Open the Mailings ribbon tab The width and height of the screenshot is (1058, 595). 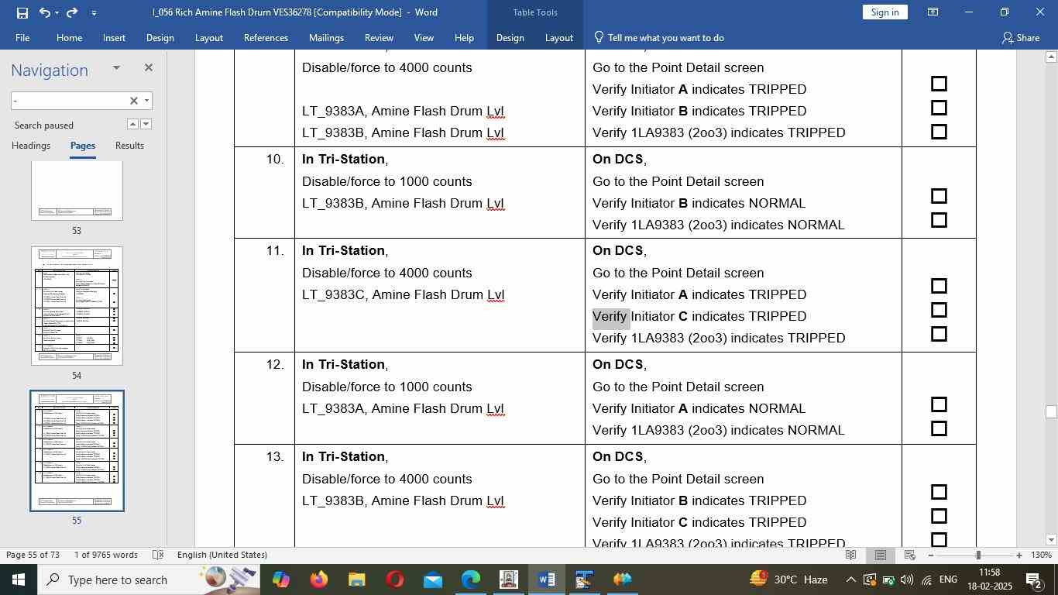coord(326,38)
